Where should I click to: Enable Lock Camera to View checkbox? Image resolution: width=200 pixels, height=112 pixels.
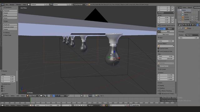[158, 51]
